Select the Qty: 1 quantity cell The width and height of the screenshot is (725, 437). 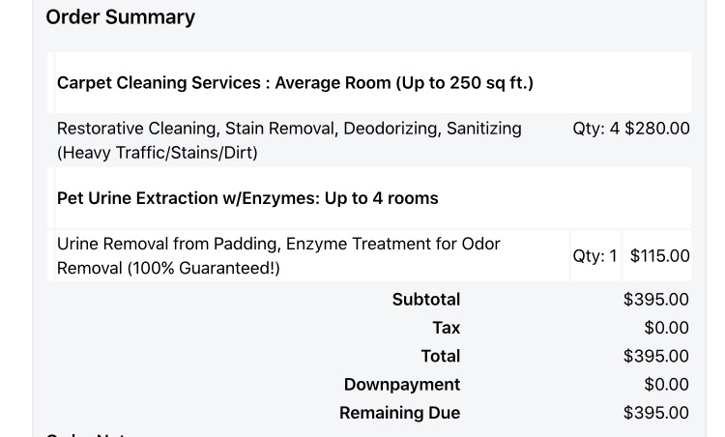click(594, 256)
